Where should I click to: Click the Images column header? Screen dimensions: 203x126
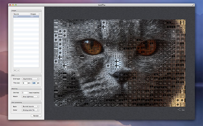pos(34,14)
